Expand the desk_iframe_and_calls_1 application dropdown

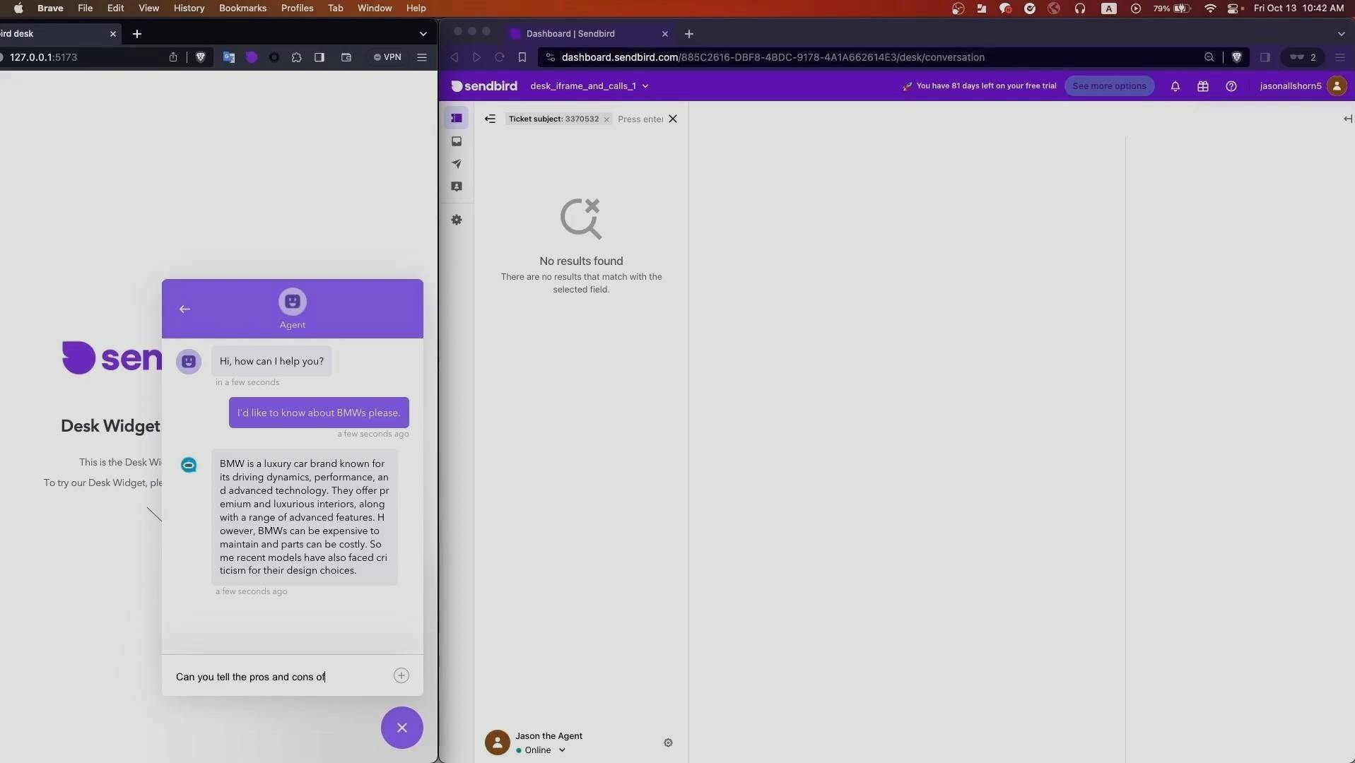point(589,86)
